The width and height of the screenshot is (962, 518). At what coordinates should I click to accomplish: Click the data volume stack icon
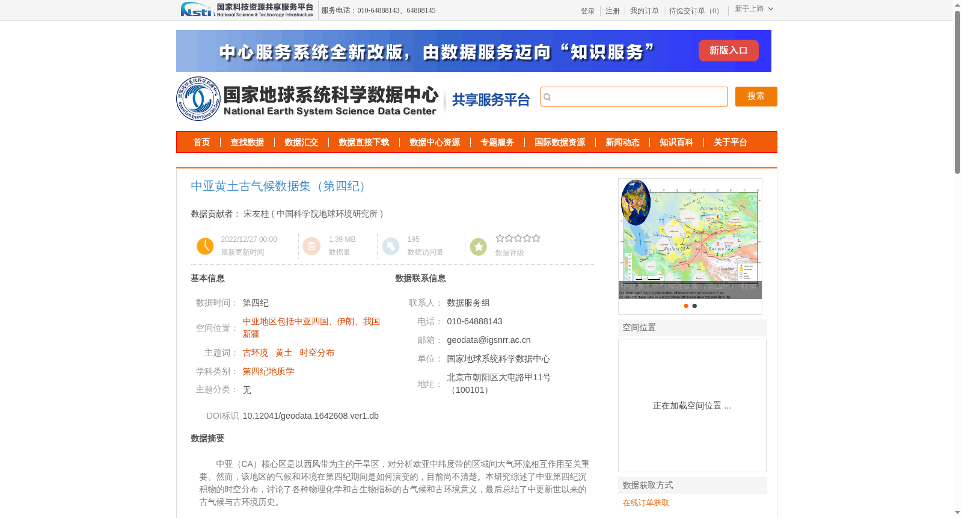coord(311,246)
